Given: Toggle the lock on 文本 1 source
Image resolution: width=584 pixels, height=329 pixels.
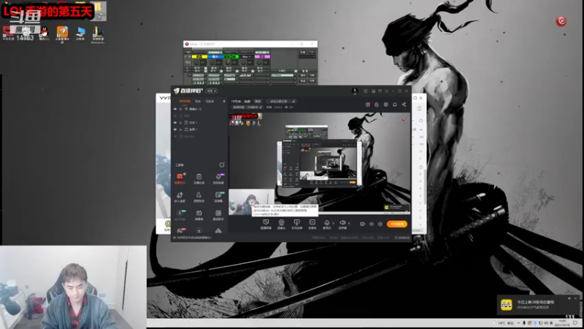Looking at the screenshot, I should [180, 122].
